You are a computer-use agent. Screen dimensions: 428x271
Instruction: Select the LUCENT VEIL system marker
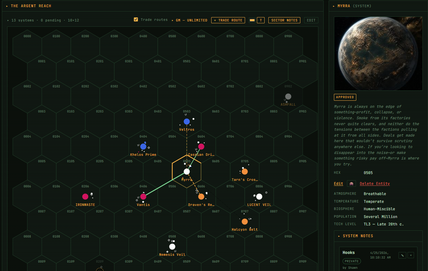(x=259, y=197)
